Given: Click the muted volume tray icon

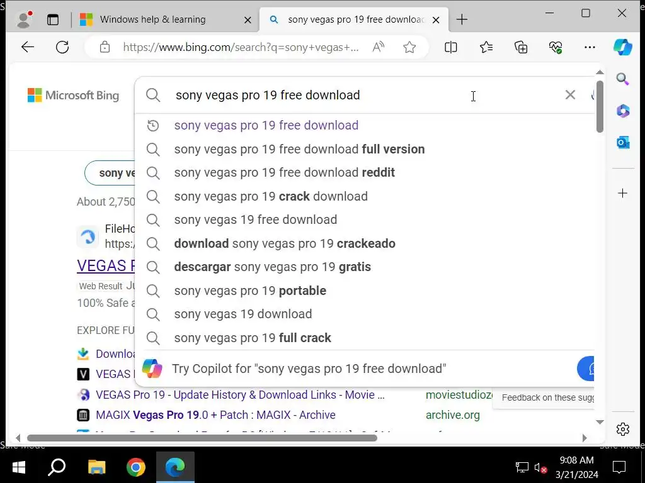Looking at the screenshot, I should [540, 467].
